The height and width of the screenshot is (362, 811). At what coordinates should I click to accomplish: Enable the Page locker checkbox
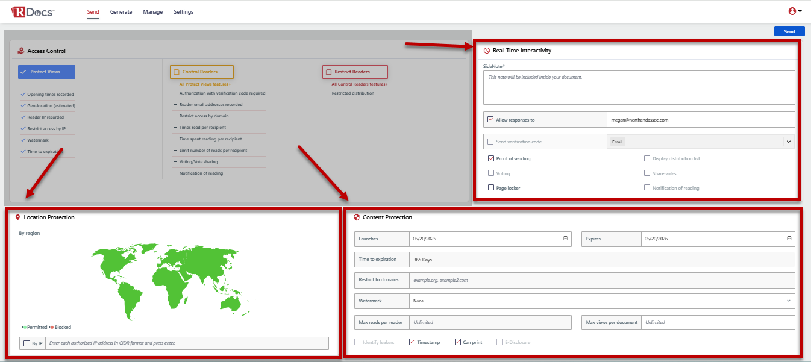[x=491, y=188]
